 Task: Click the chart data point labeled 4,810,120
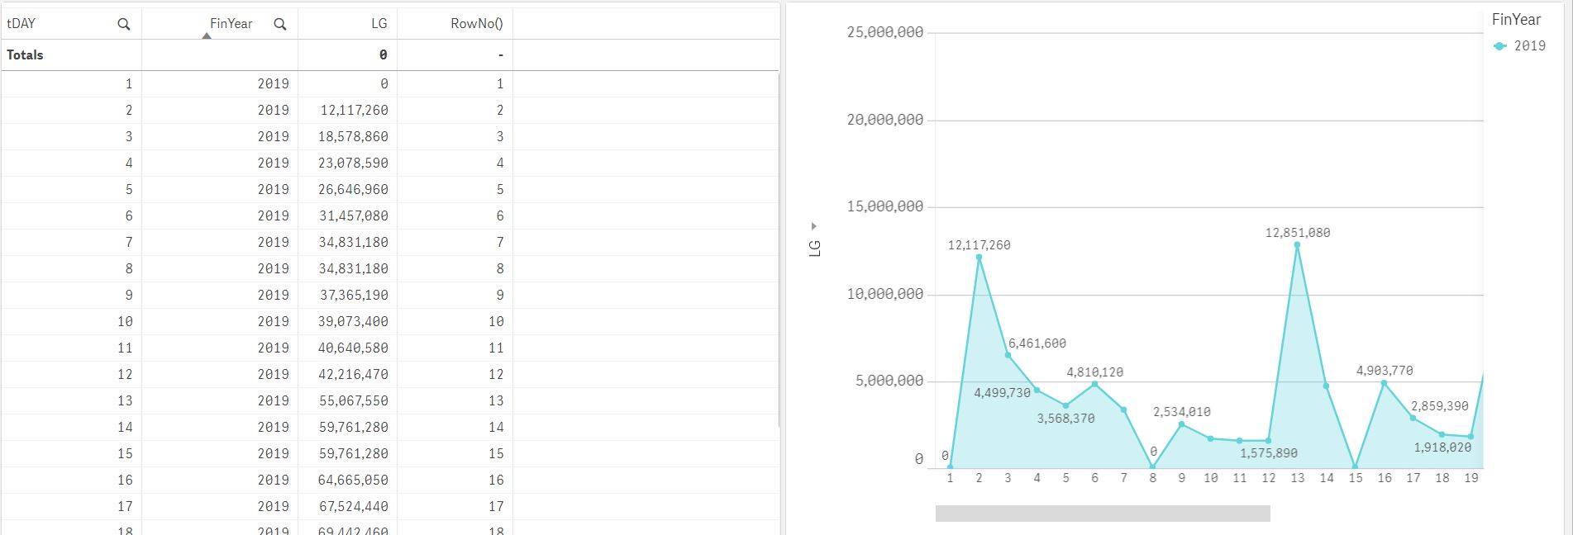pos(1094,384)
